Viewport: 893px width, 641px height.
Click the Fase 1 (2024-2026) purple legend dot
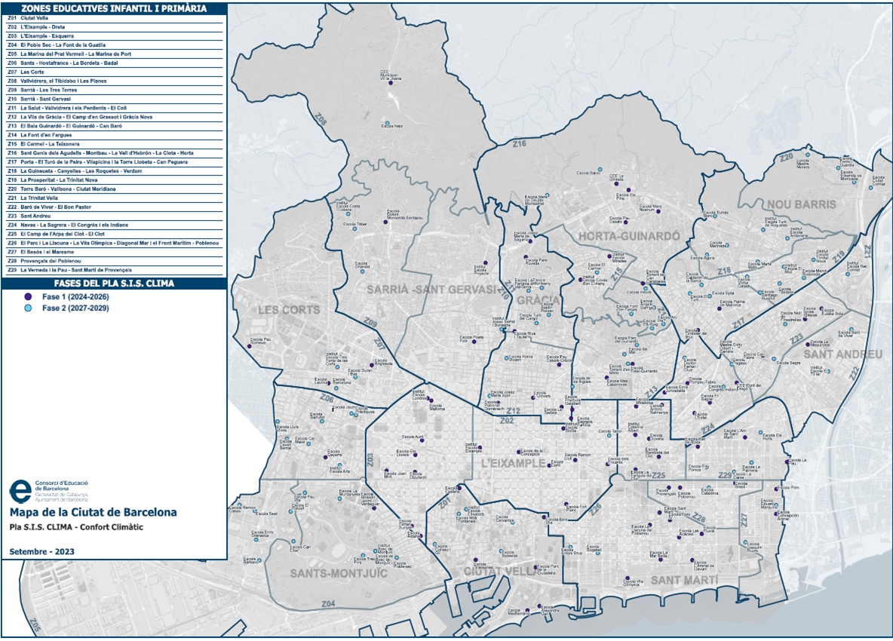point(28,297)
